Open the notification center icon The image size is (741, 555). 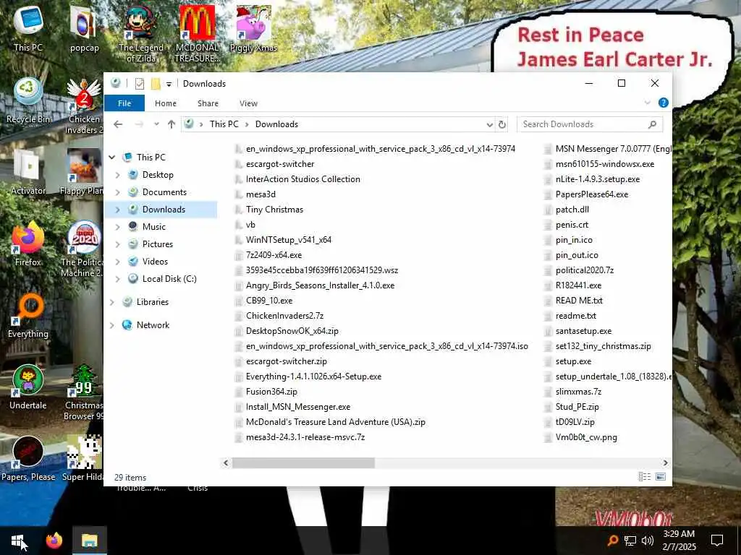pyautogui.click(x=717, y=541)
